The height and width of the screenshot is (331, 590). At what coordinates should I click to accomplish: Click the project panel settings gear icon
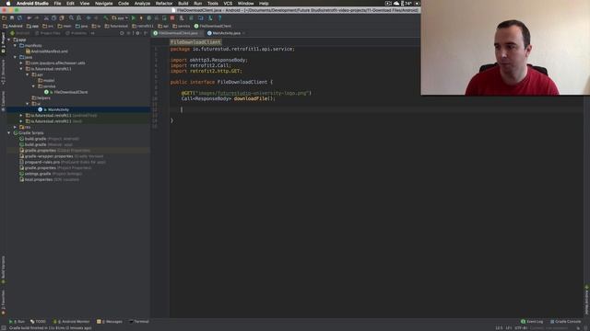137,33
